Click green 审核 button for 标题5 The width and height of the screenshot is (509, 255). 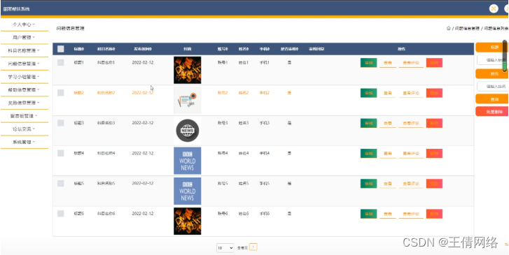368,184
